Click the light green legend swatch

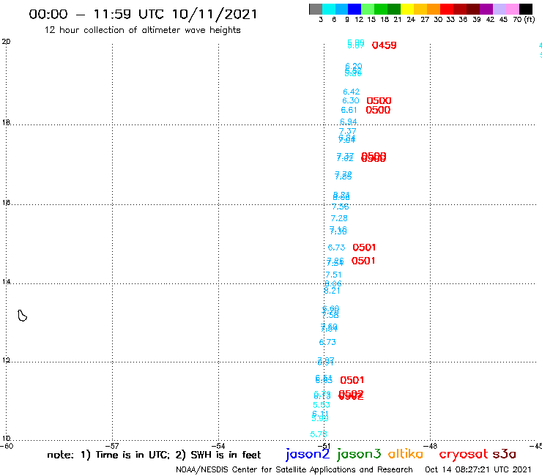coord(368,9)
